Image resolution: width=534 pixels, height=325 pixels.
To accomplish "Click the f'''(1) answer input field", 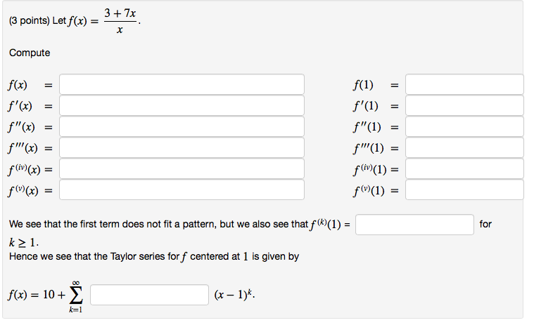I will (464, 148).
